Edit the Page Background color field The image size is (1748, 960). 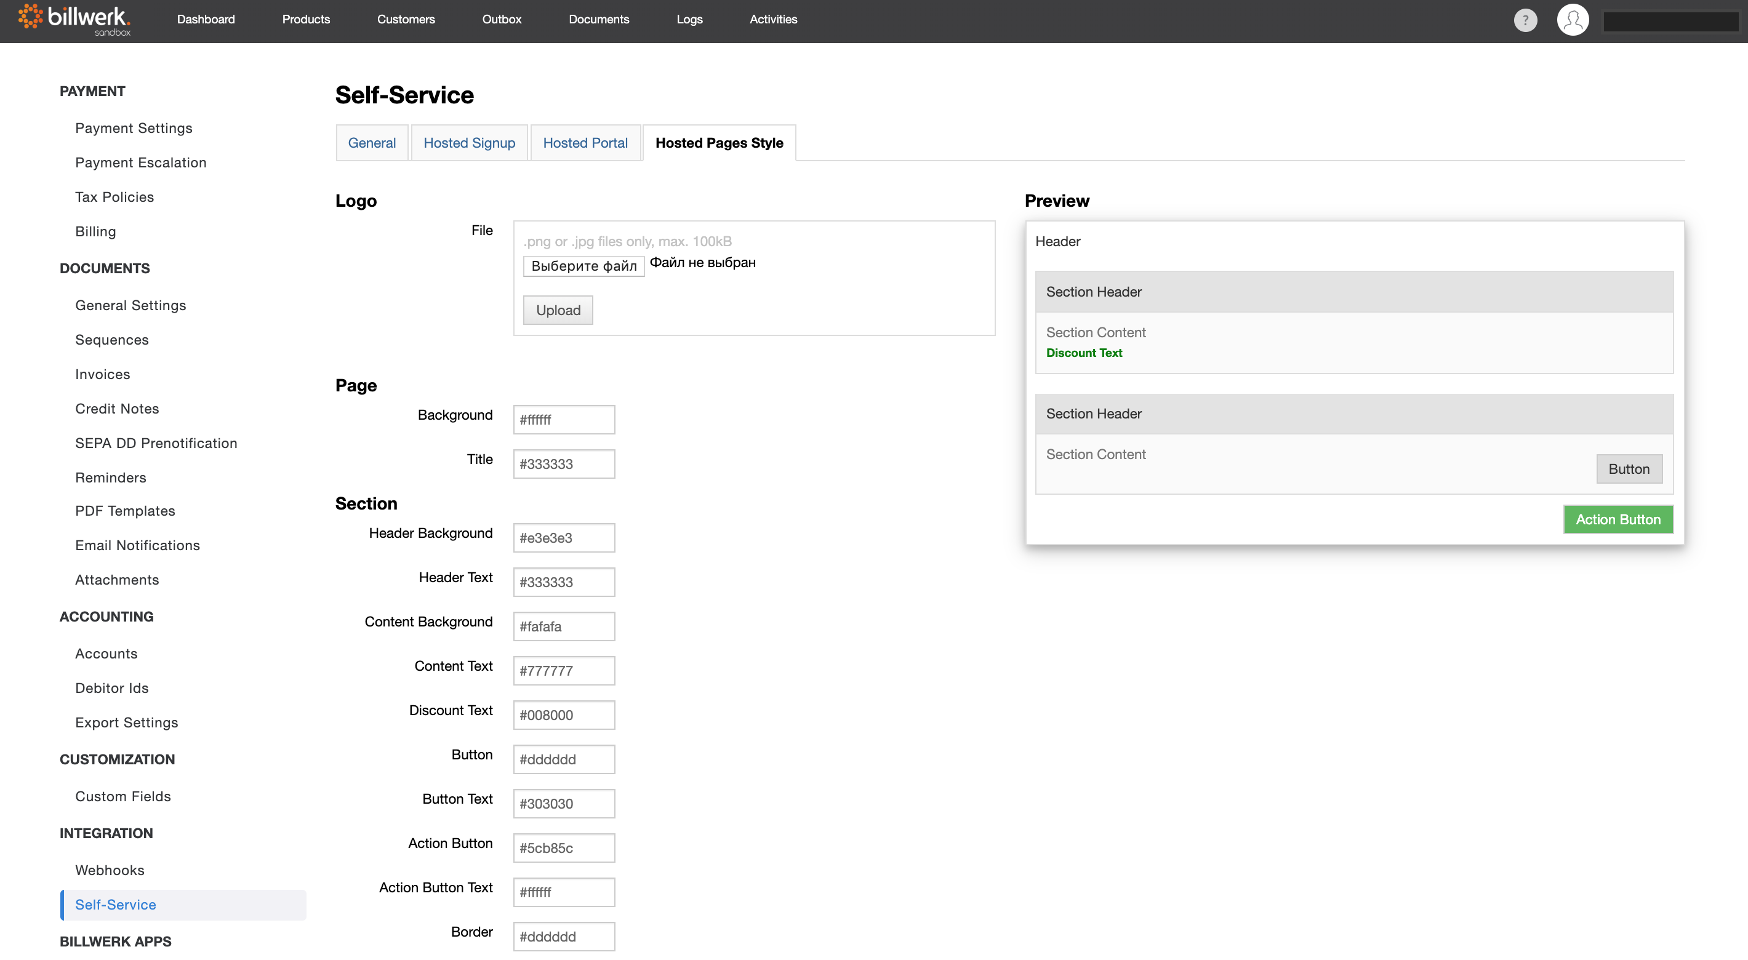[x=563, y=420]
